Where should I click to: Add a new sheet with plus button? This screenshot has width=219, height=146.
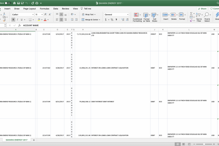coord(34,140)
